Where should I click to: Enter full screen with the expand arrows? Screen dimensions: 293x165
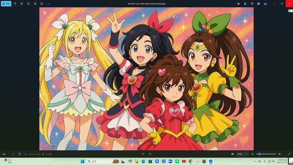(x=289, y=154)
